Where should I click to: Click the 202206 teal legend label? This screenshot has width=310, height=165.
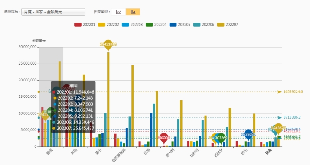208,25
